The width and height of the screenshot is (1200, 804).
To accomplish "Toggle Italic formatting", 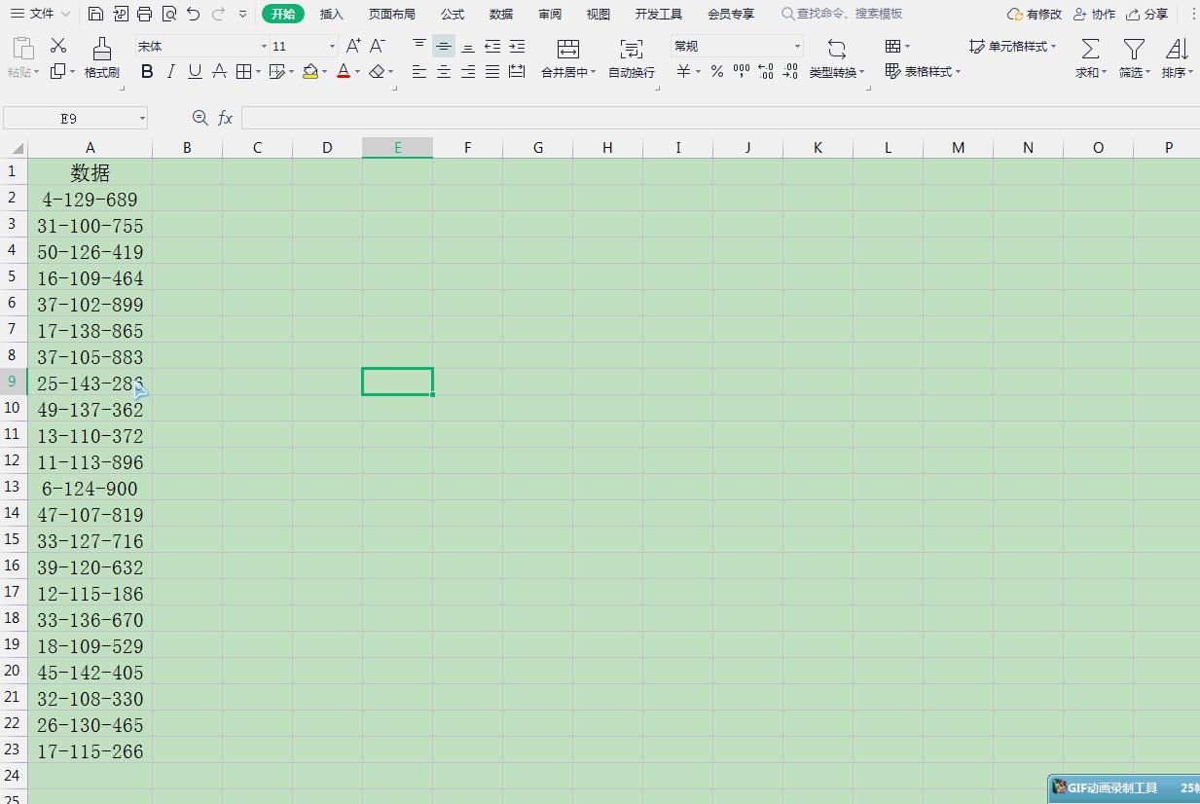I will click(171, 71).
